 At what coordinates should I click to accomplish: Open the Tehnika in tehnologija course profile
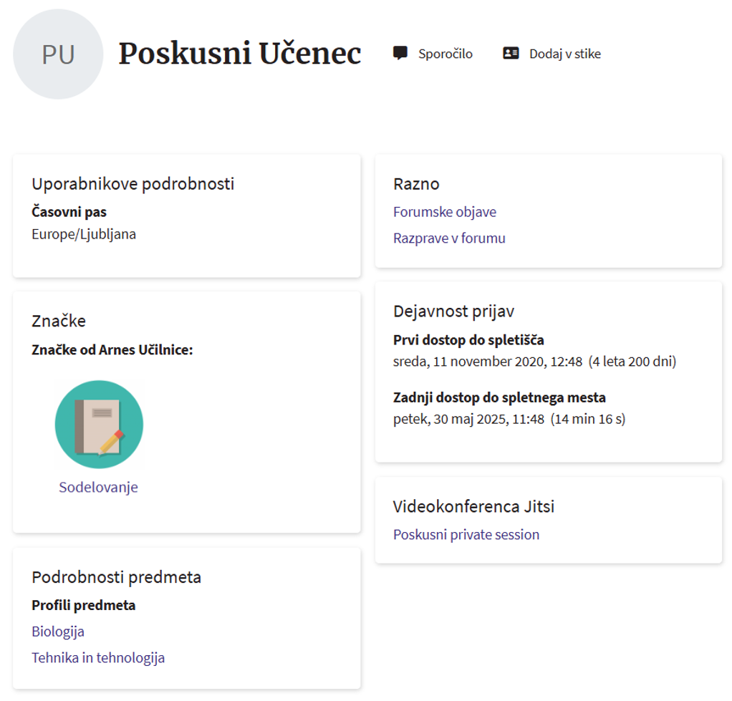pyautogui.click(x=98, y=657)
